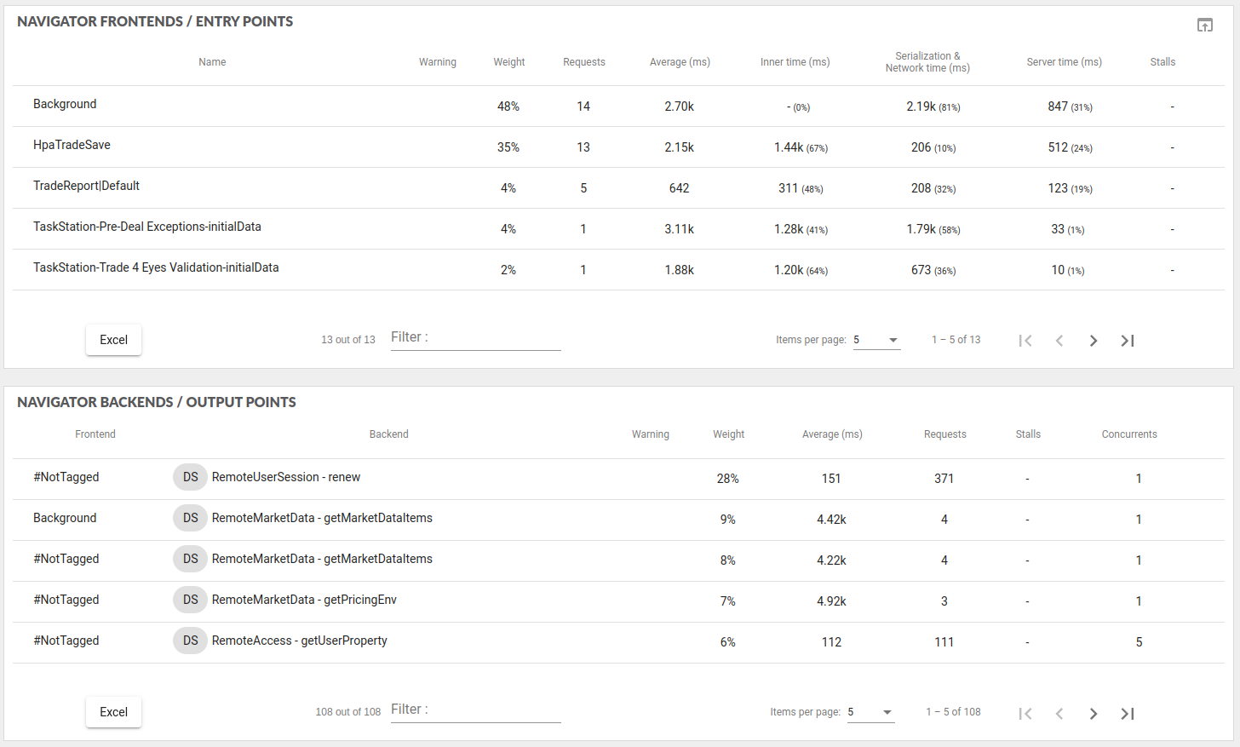Go to first page in Frontends table
Screen dimensions: 1240x747
pyautogui.click(x=1025, y=341)
